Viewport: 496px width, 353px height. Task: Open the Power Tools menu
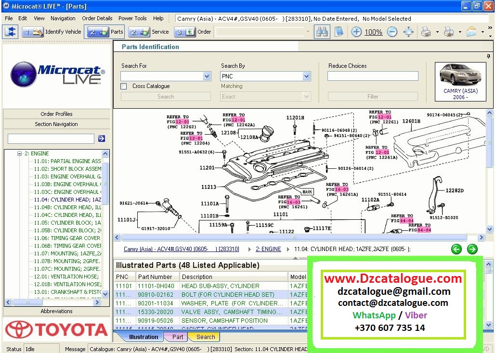coord(132,18)
